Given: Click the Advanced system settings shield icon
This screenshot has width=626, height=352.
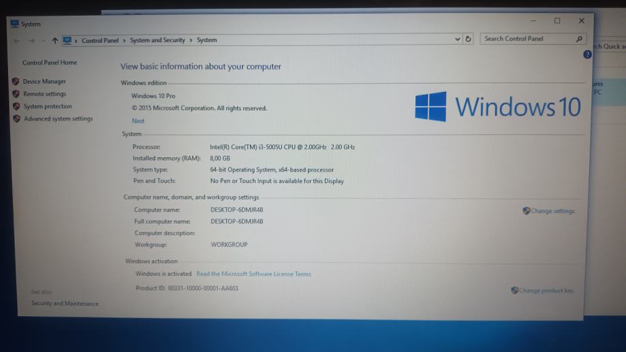Looking at the screenshot, I should 17,118.
